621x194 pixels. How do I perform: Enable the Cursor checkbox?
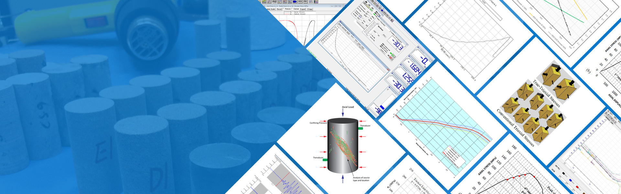click(x=292, y=9)
